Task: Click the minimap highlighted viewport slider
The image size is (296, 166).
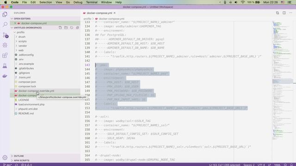Action: tap(283, 81)
